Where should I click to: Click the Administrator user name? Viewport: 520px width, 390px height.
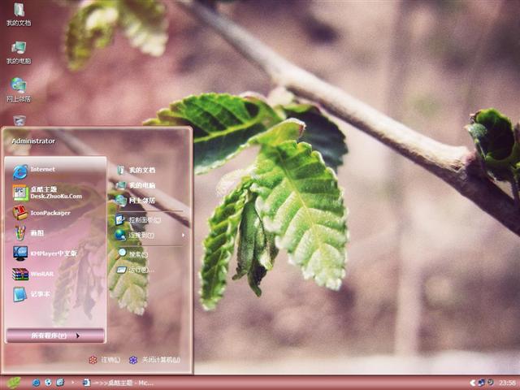[33, 141]
